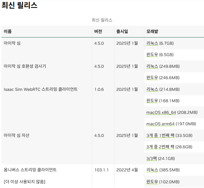Viewport: 204px width, 188px height.
Task: Download the 3/3팩 (24.1GB) asset pack
Action: [x=152, y=159]
